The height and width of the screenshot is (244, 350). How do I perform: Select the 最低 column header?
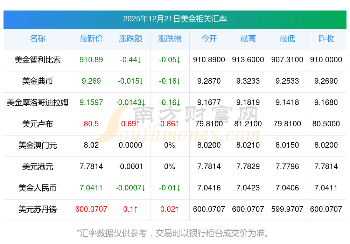point(287,39)
